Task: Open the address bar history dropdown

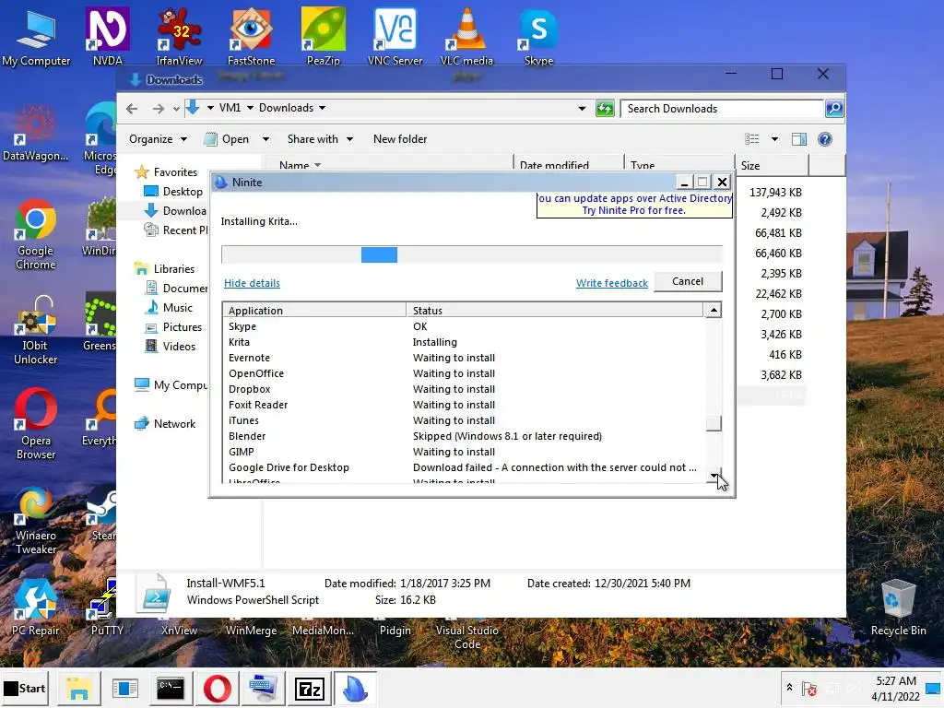Action: click(582, 109)
